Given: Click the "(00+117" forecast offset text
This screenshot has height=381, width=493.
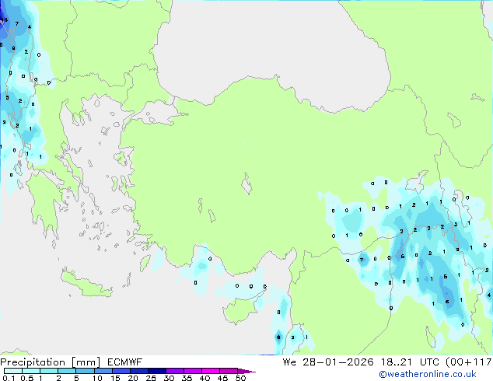Looking at the screenshot, I should coord(469,362).
